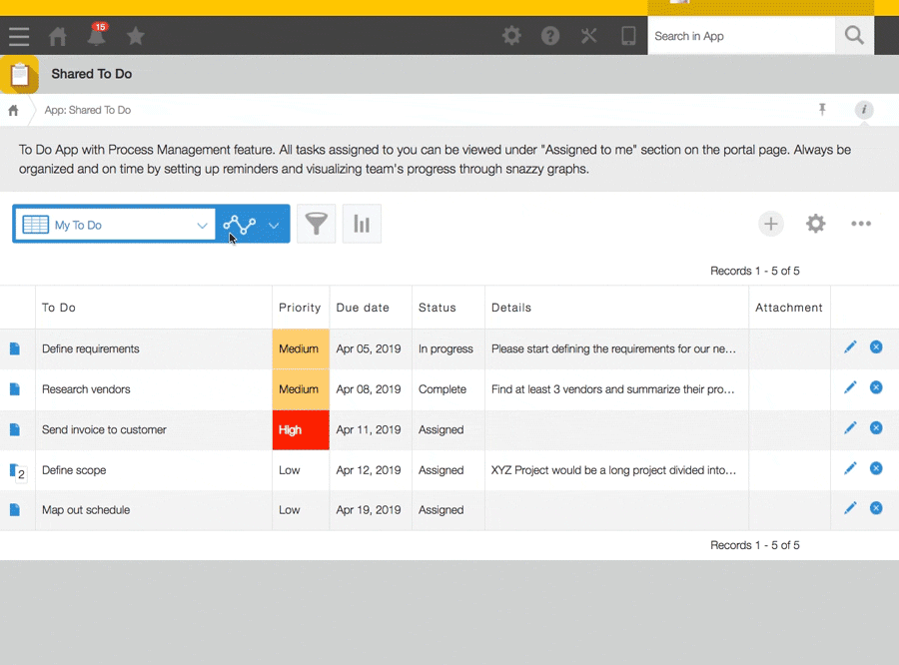The image size is (899, 665).
Task: Expand the My To Do view dropdown
Action: [201, 226]
